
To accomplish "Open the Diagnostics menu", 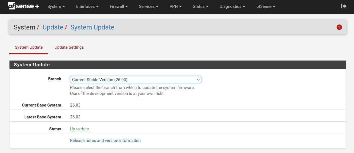I will (232, 6).
